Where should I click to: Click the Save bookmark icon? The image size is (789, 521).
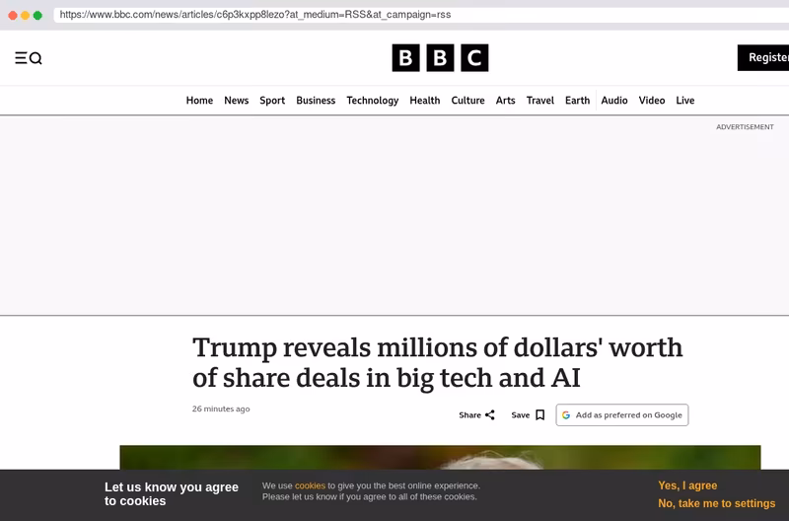pos(539,414)
